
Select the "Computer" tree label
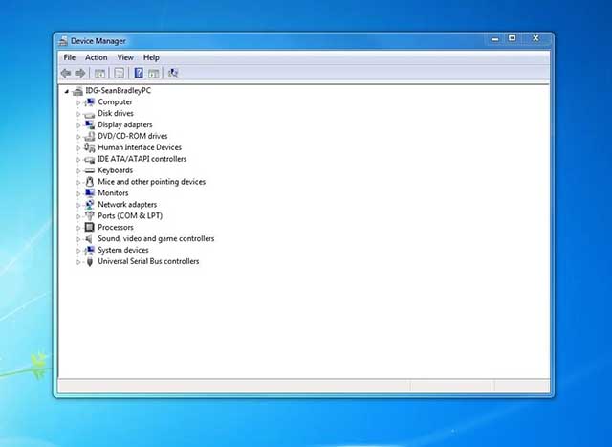pos(115,101)
